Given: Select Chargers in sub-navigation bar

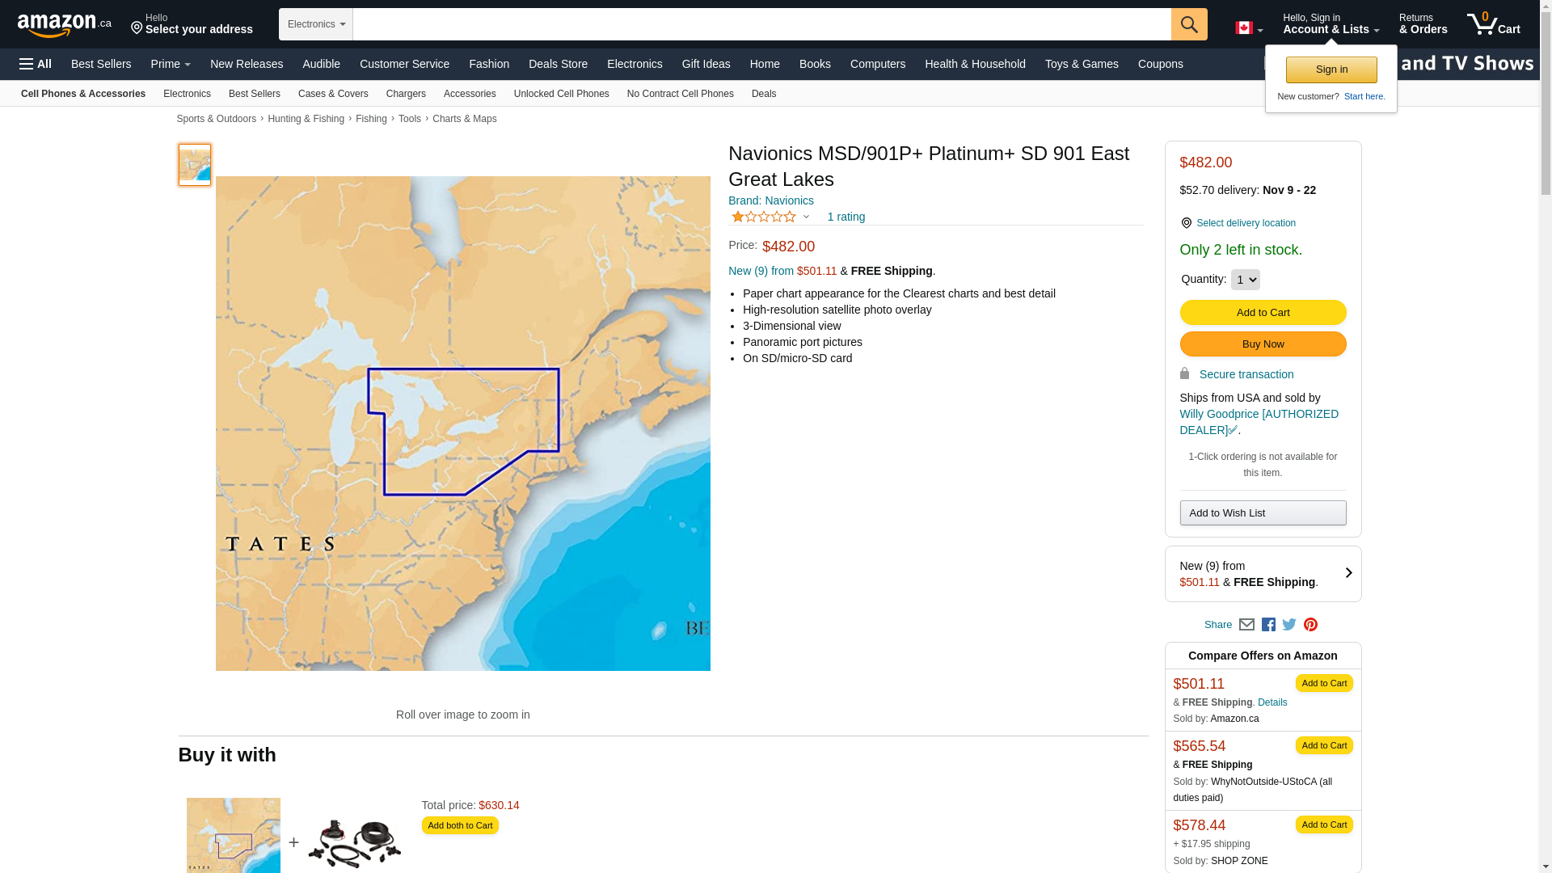Looking at the screenshot, I should click(x=406, y=94).
